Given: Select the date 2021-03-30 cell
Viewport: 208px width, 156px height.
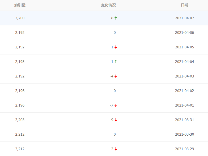Looking at the screenshot, I should (x=184, y=134).
